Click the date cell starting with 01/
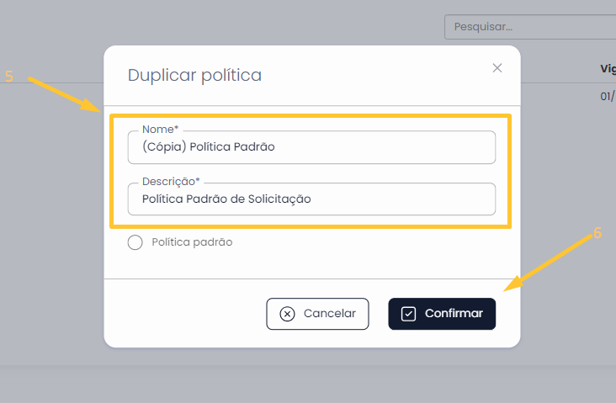The width and height of the screenshot is (616, 403). click(x=608, y=96)
